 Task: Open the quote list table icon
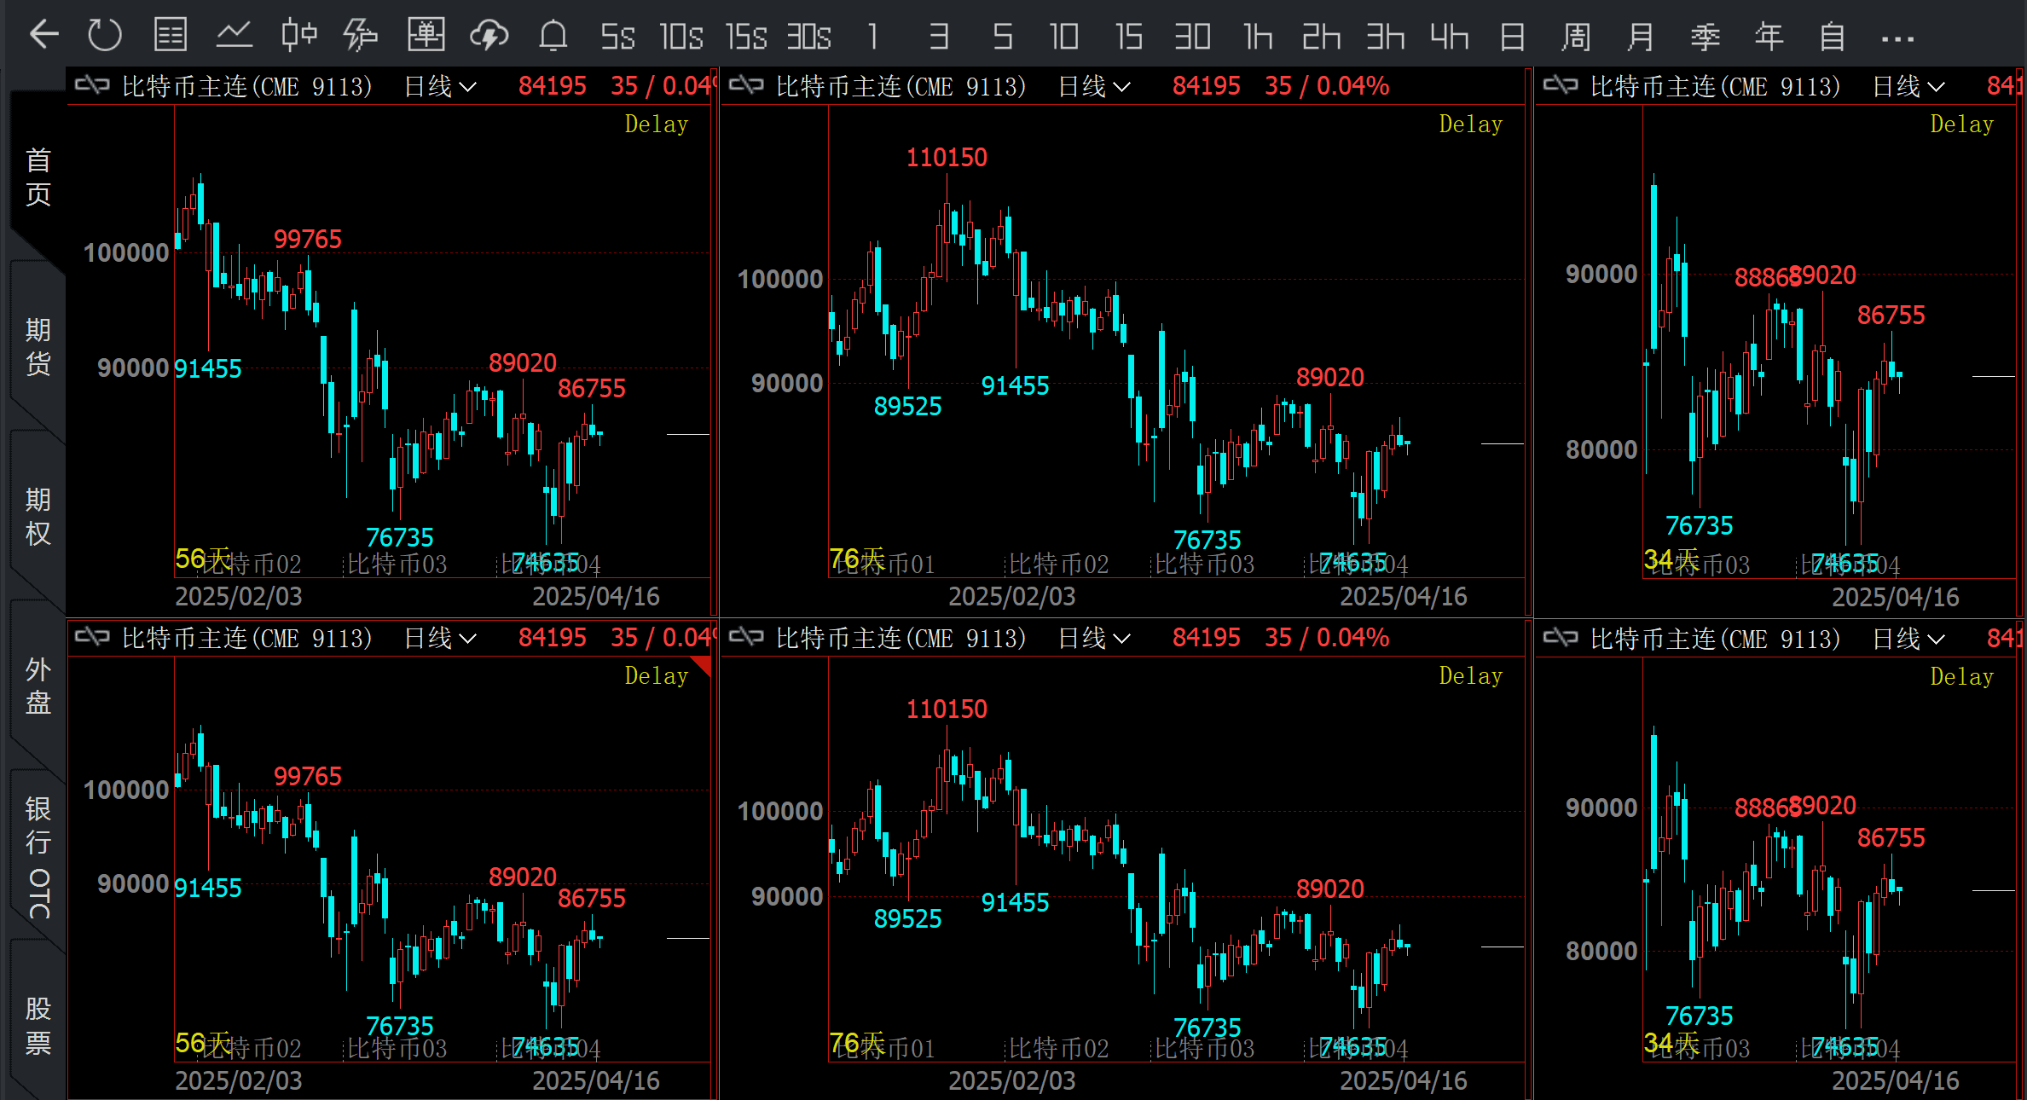[170, 36]
